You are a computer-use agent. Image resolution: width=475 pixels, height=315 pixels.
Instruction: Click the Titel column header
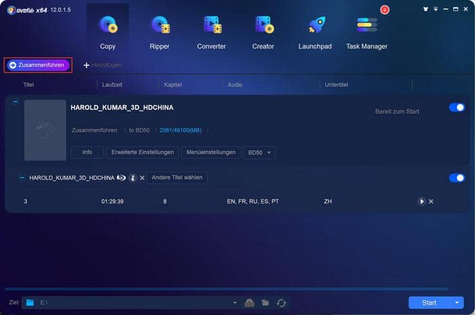click(x=28, y=85)
